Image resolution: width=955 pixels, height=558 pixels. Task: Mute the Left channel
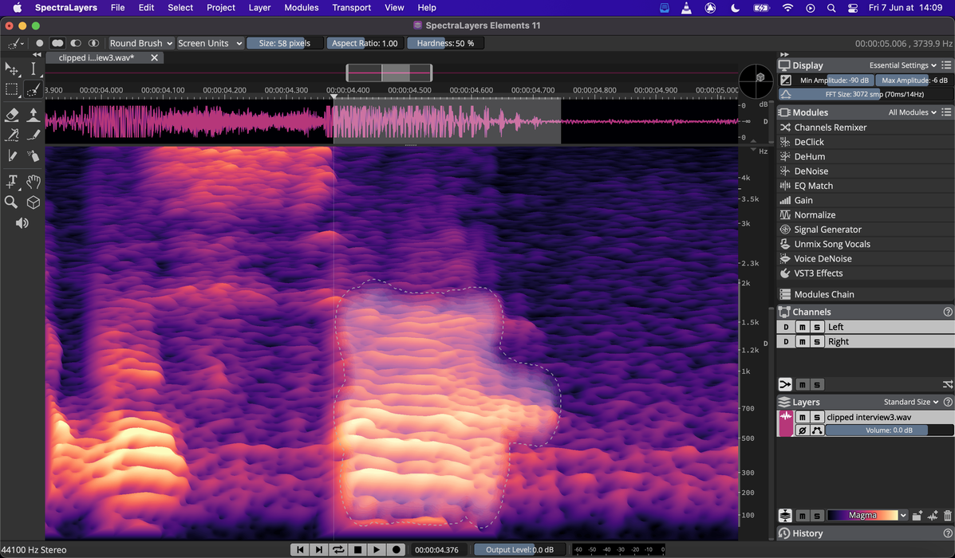(x=803, y=328)
